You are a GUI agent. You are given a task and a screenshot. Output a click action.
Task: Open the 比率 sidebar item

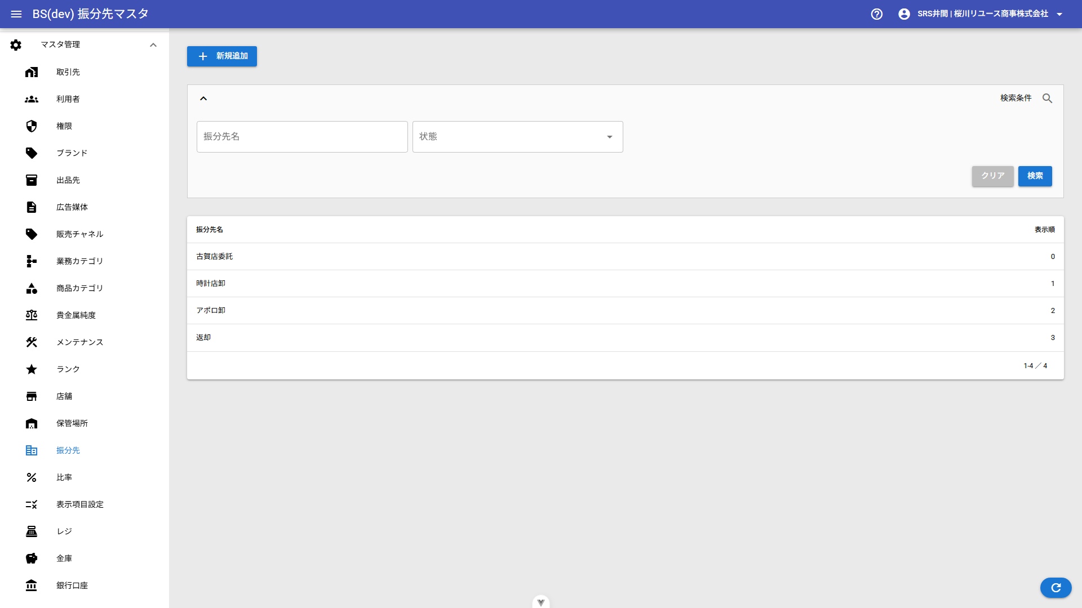(x=85, y=477)
